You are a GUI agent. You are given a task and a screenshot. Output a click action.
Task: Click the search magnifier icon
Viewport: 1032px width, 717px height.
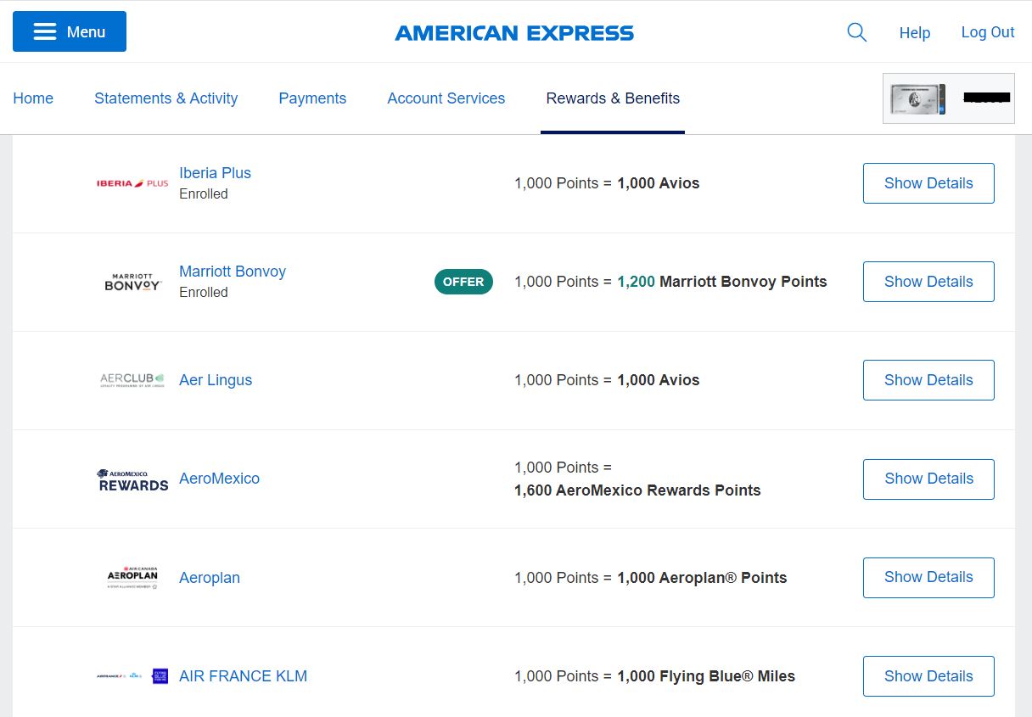(857, 32)
